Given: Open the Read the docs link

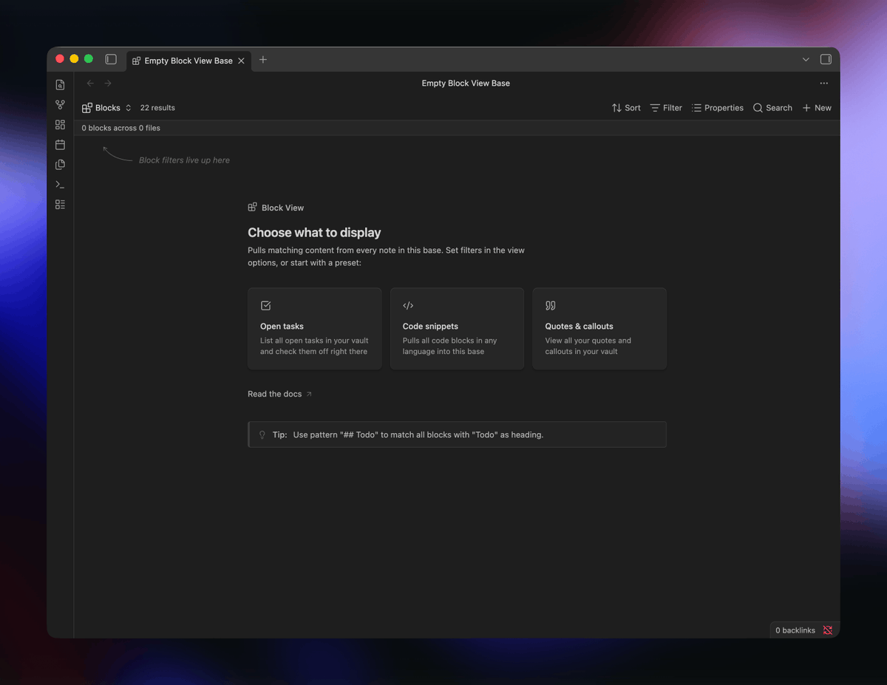Looking at the screenshot, I should 280,394.
